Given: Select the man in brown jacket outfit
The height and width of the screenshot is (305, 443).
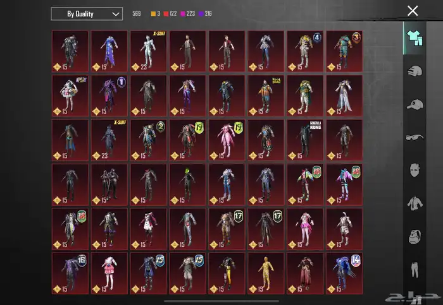Looking at the screenshot, I should click(x=187, y=51).
